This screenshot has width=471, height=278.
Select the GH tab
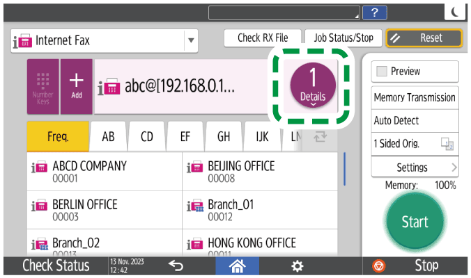click(224, 137)
